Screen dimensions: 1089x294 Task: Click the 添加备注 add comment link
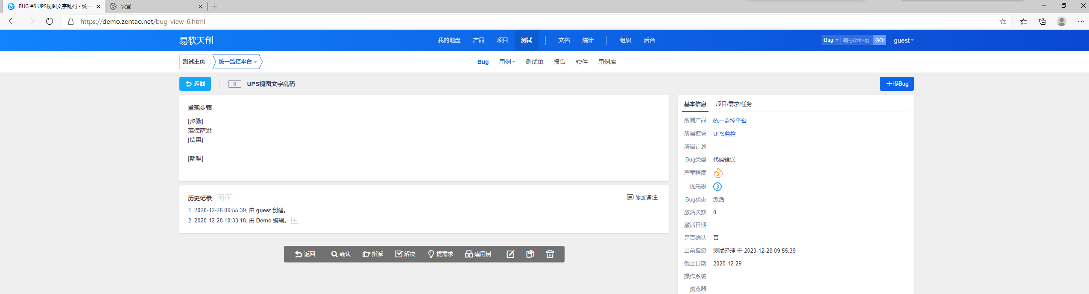pos(642,197)
